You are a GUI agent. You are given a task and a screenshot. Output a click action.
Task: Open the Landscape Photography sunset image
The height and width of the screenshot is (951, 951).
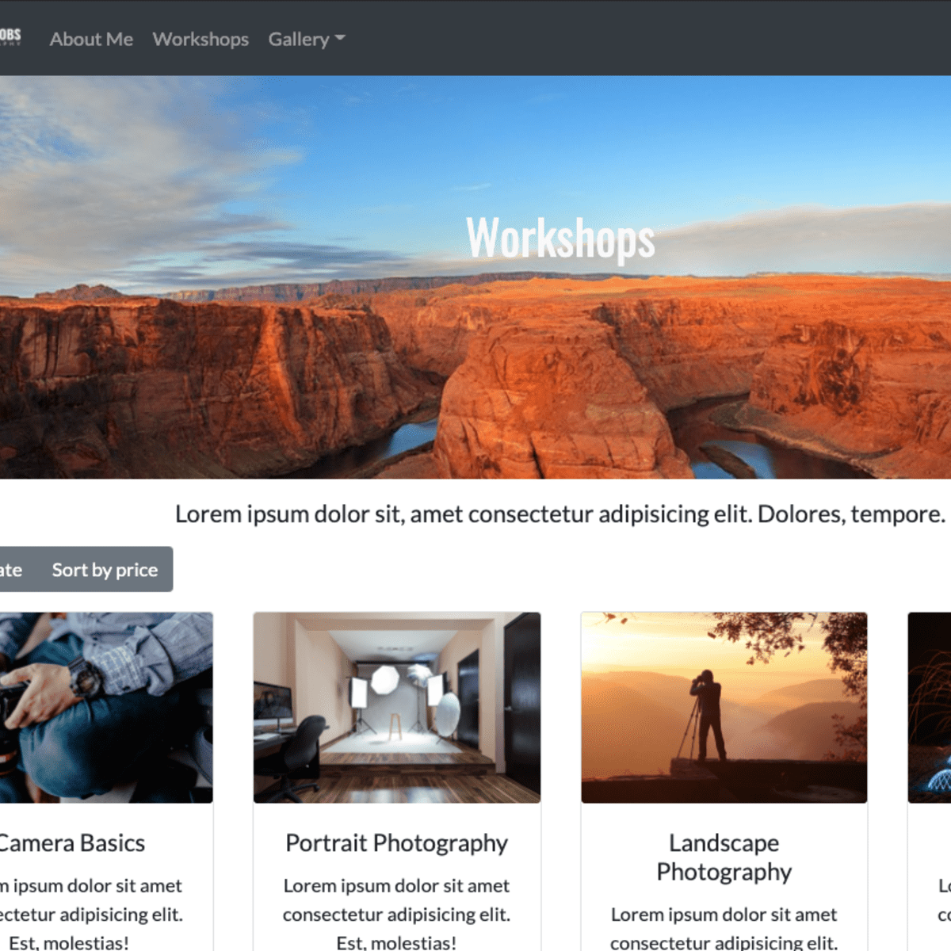pyautogui.click(x=724, y=708)
